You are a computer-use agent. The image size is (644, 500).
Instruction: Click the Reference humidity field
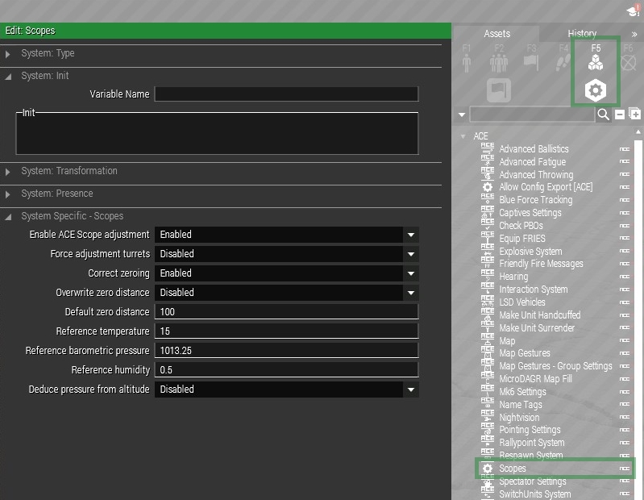coord(287,370)
